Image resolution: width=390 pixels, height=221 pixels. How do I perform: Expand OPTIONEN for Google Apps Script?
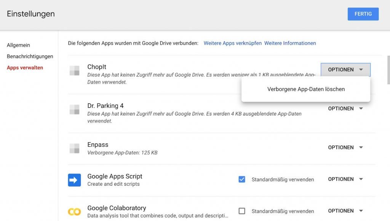coord(345,179)
